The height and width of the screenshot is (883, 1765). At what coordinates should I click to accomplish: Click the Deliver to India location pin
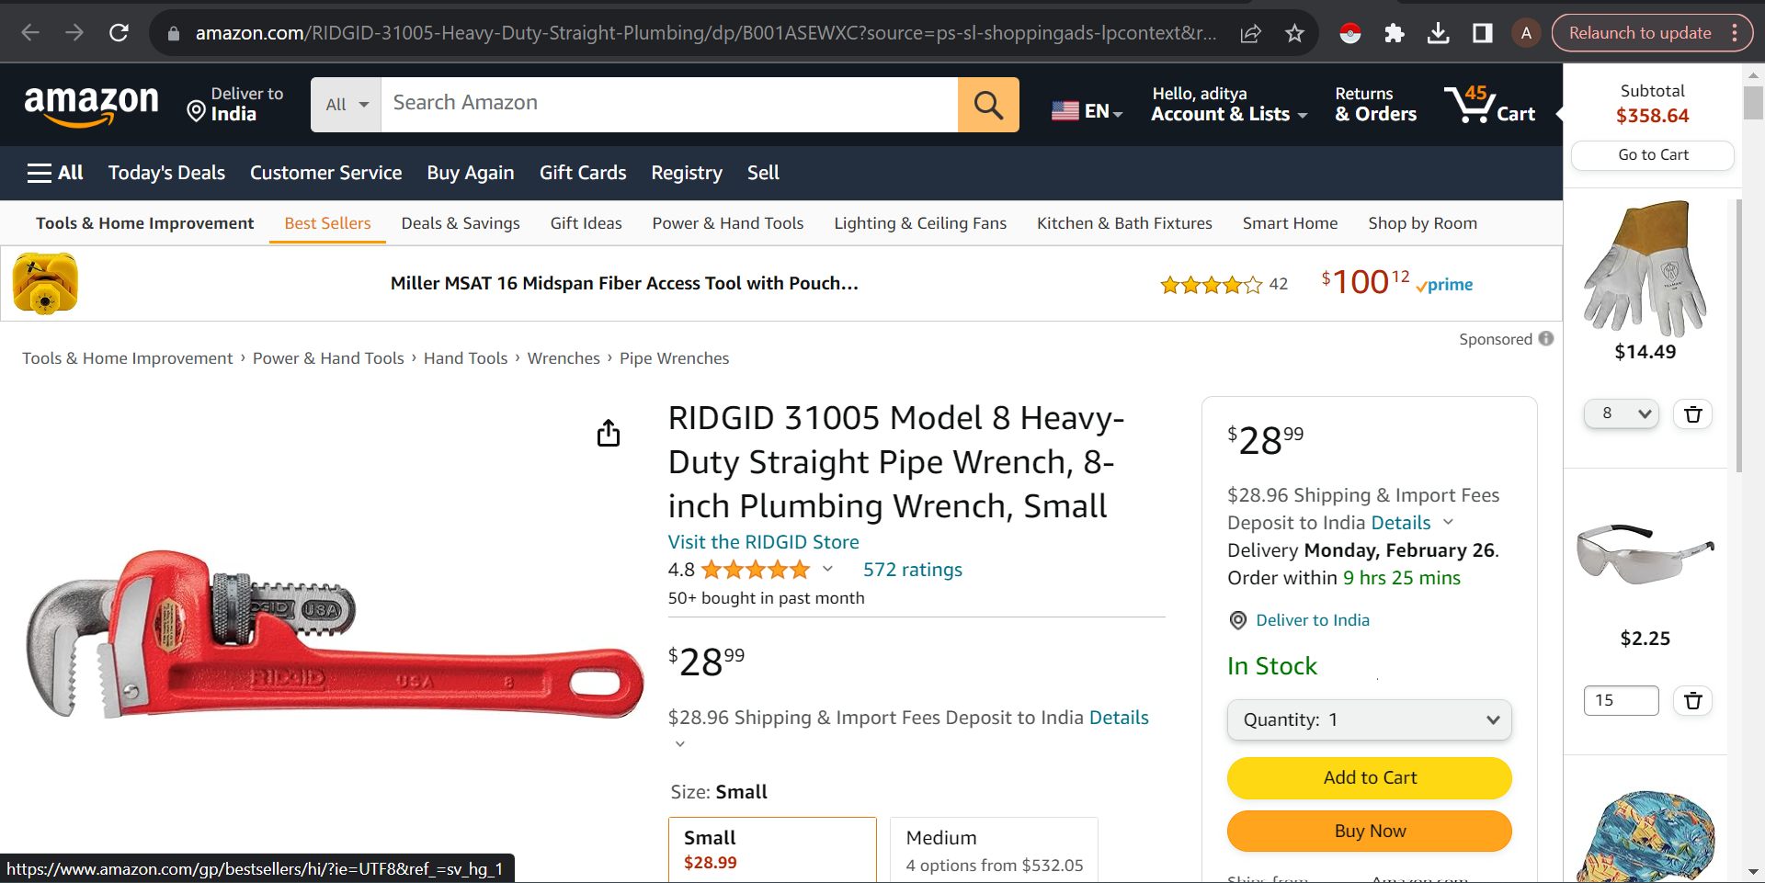(x=1237, y=620)
